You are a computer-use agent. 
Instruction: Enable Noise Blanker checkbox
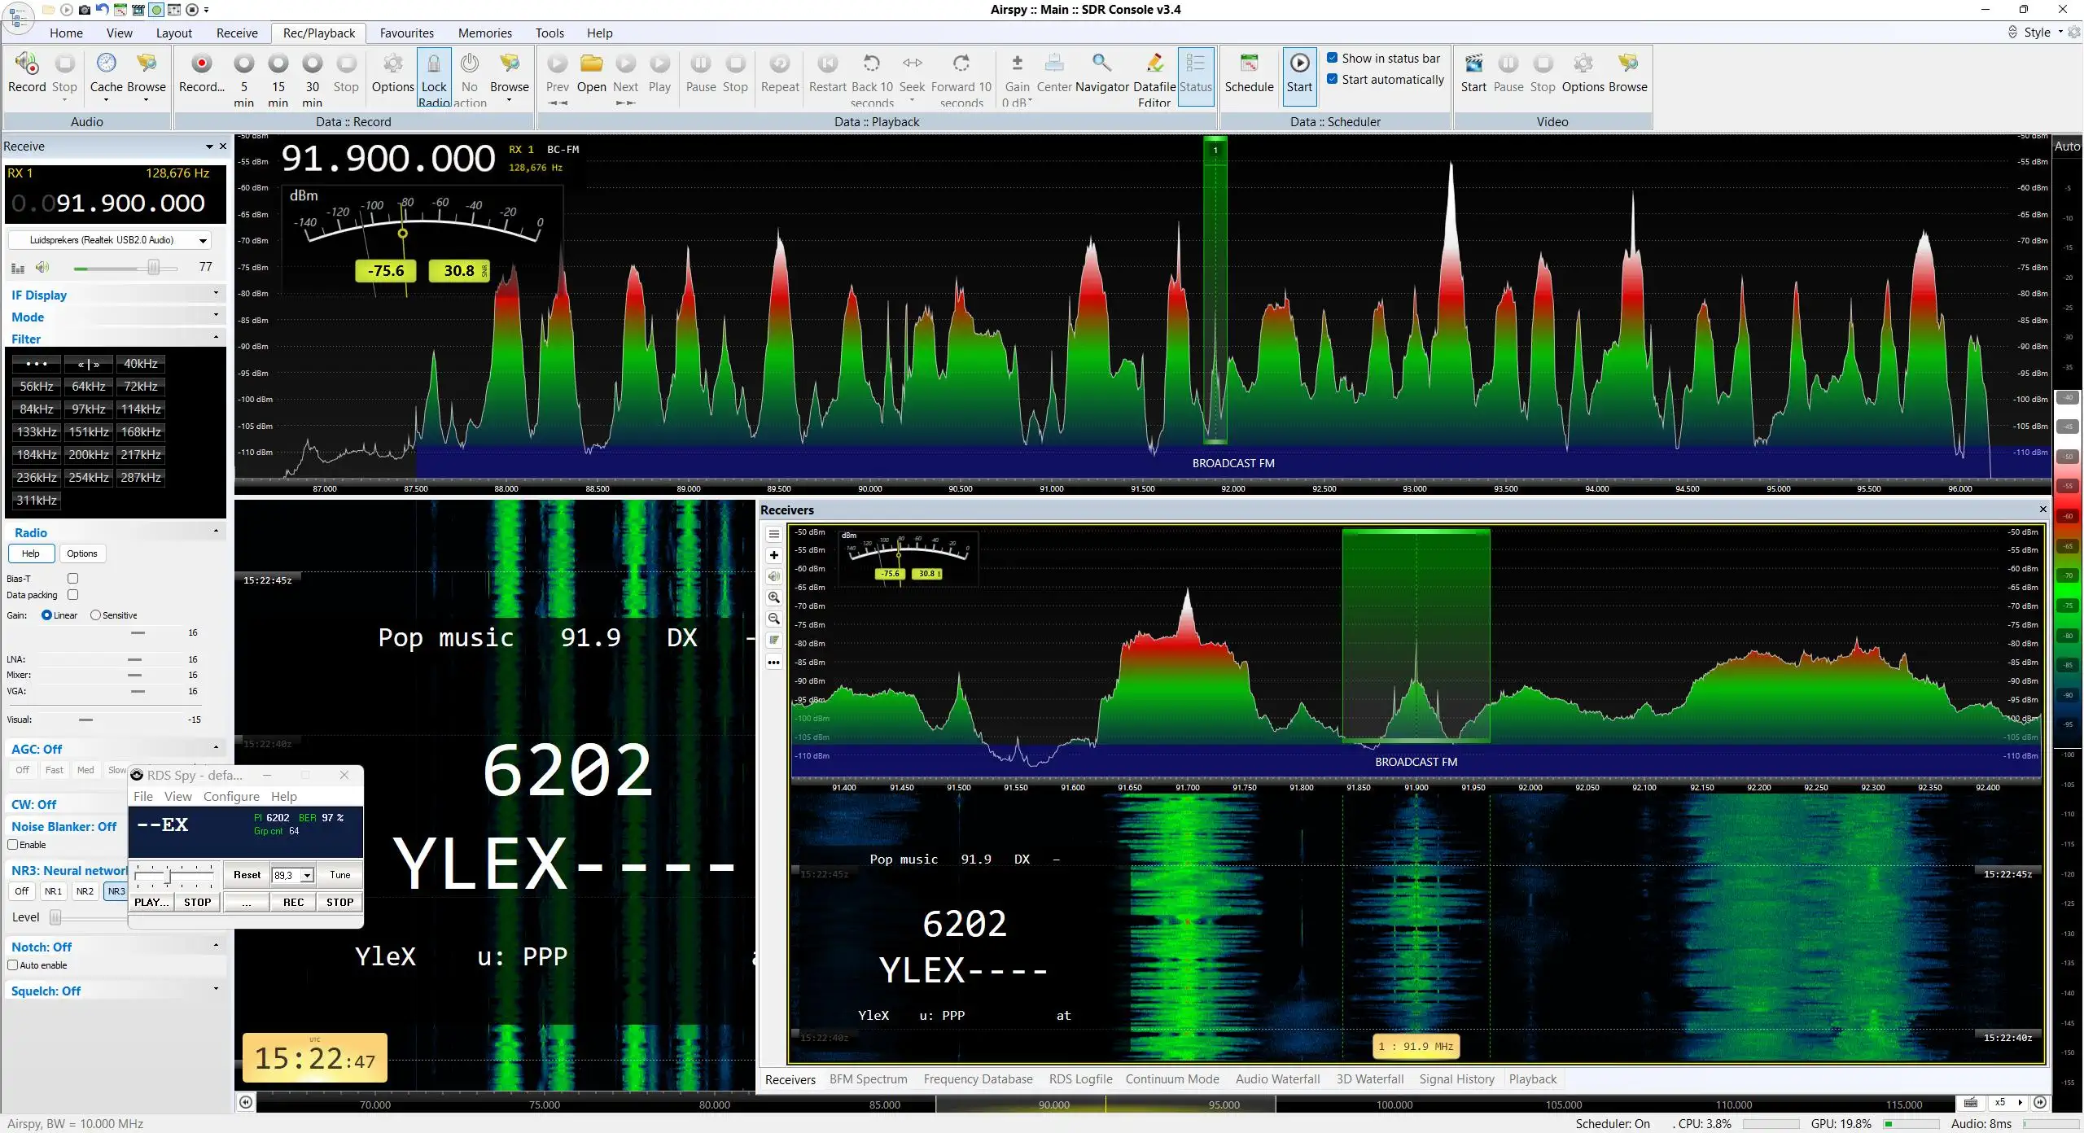[12, 845]
